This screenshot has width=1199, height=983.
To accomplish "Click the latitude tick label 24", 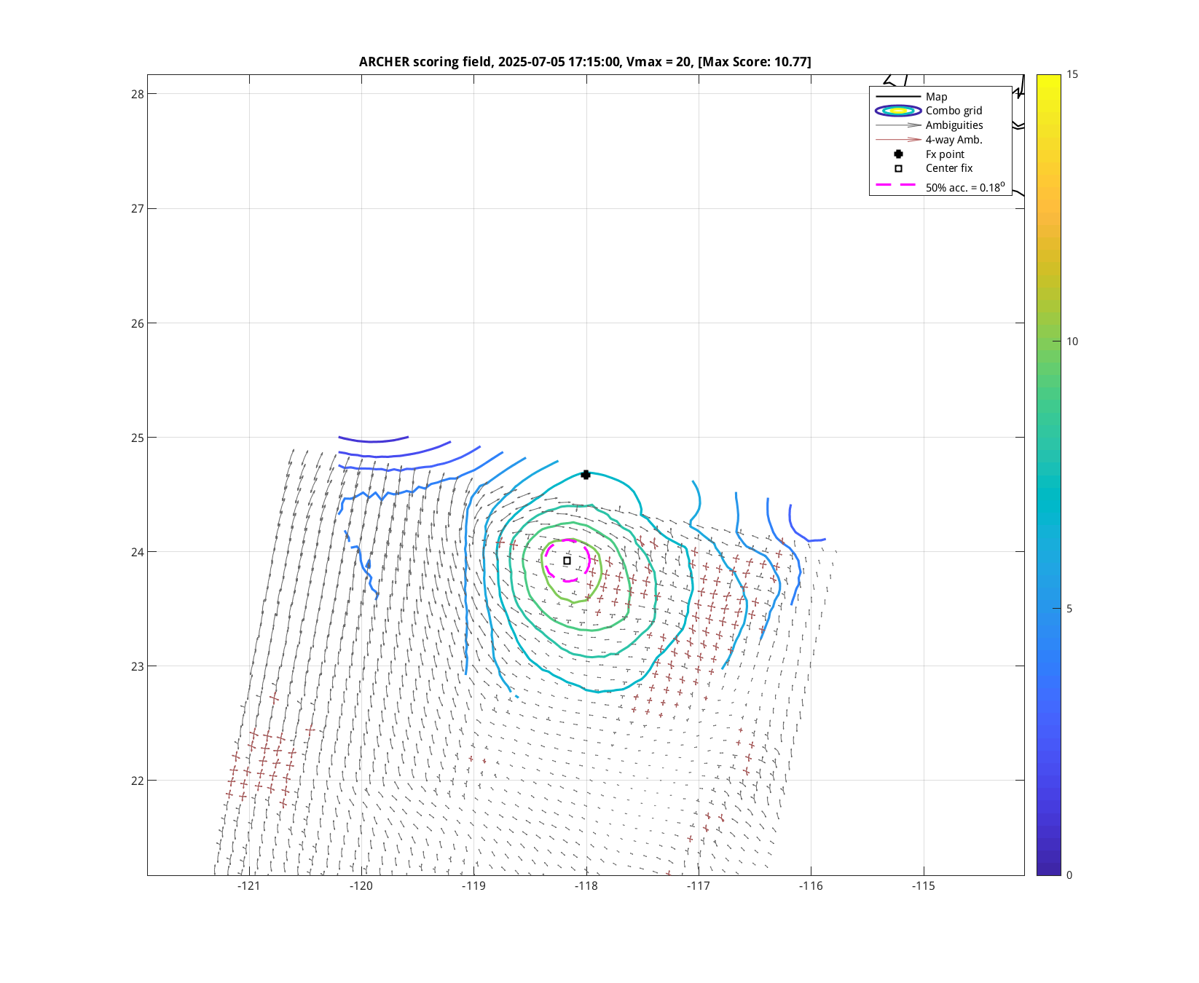I will pos(138,552).
